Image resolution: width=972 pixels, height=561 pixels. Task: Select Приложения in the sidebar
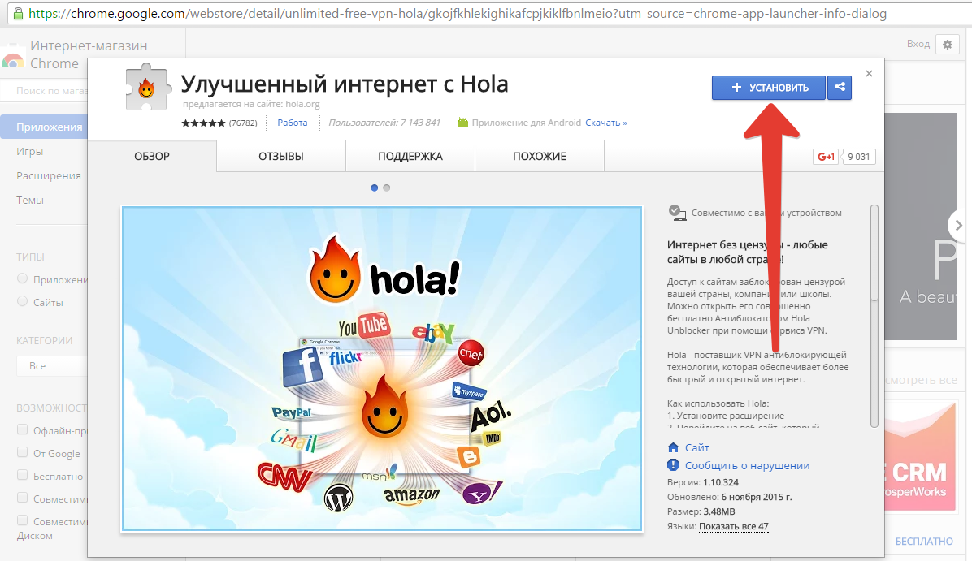(x=44, y=127)
